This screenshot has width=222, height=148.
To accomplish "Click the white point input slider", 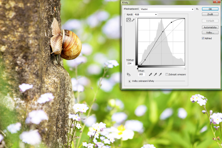I will point(185,68).
